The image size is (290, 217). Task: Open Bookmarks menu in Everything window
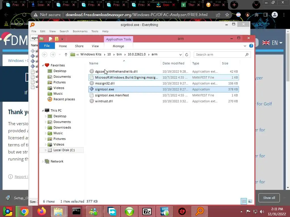click(80, 31)
